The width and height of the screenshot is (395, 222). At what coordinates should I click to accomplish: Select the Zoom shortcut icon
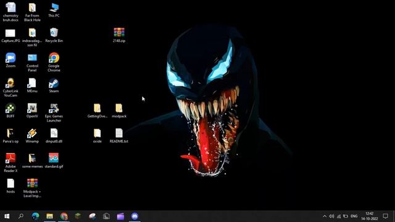[10, 58]
